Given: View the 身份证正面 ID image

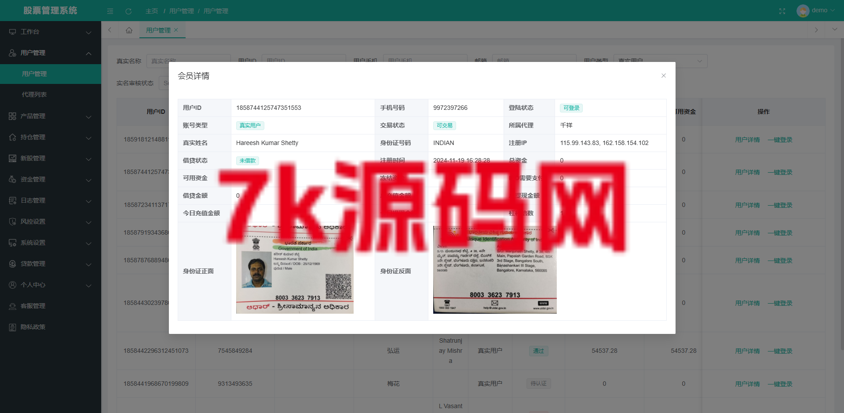Looking at the screenshot, I should 295,270.
